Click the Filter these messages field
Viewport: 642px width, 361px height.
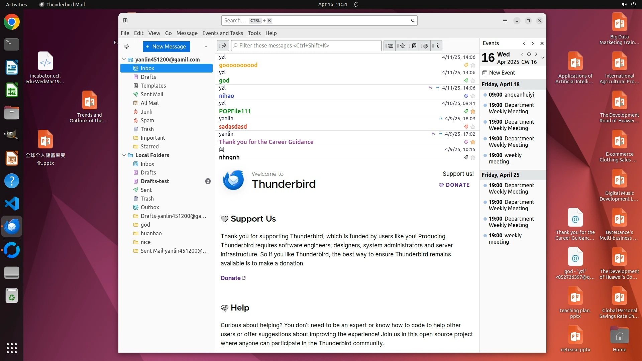coord(306,46)
